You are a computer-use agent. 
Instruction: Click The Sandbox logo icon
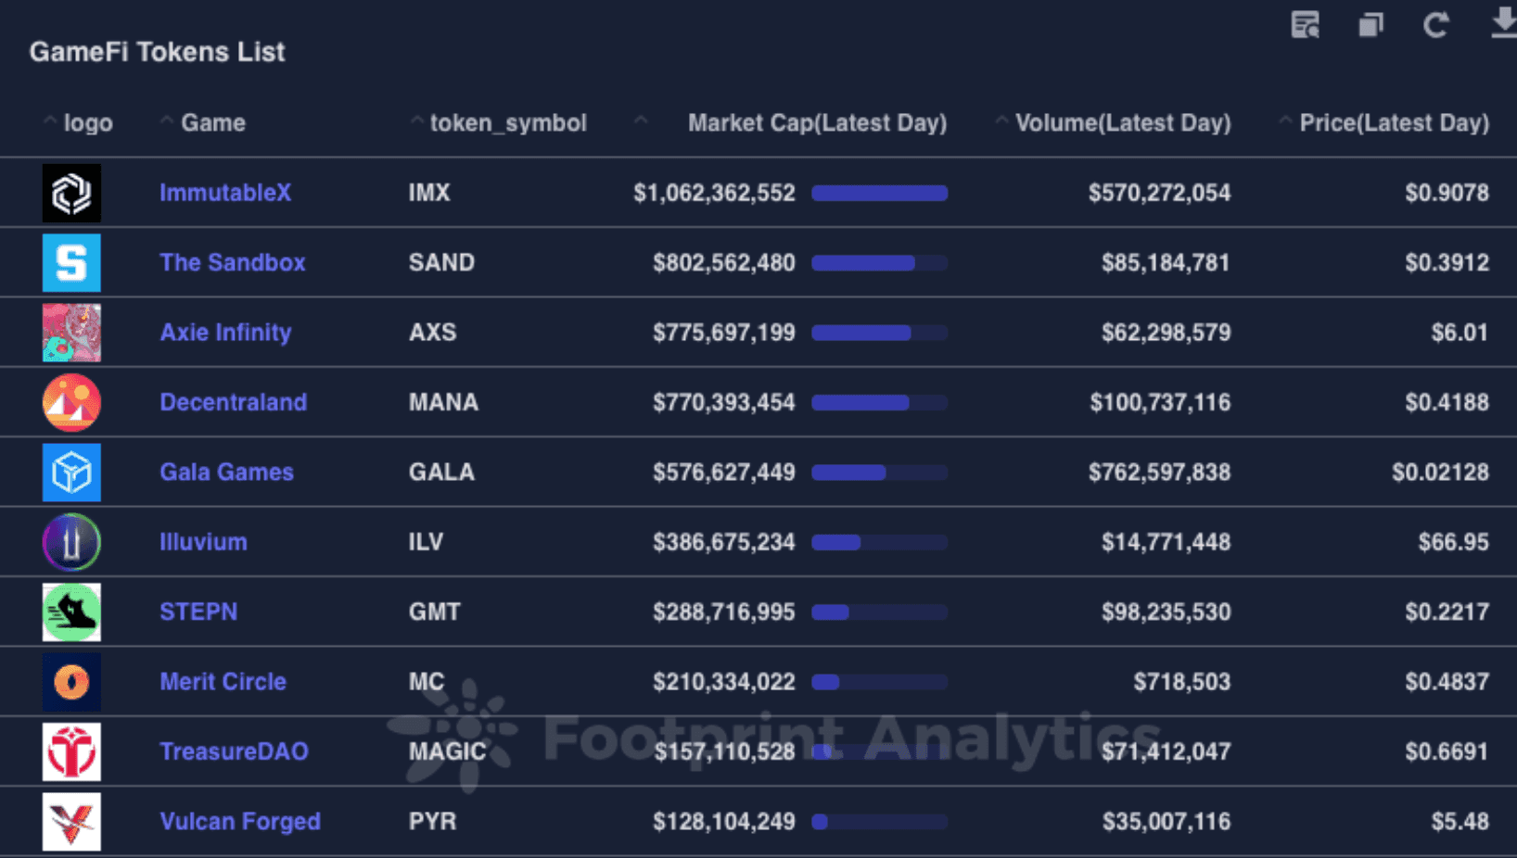pyautogui.click(x=71, y=263)
